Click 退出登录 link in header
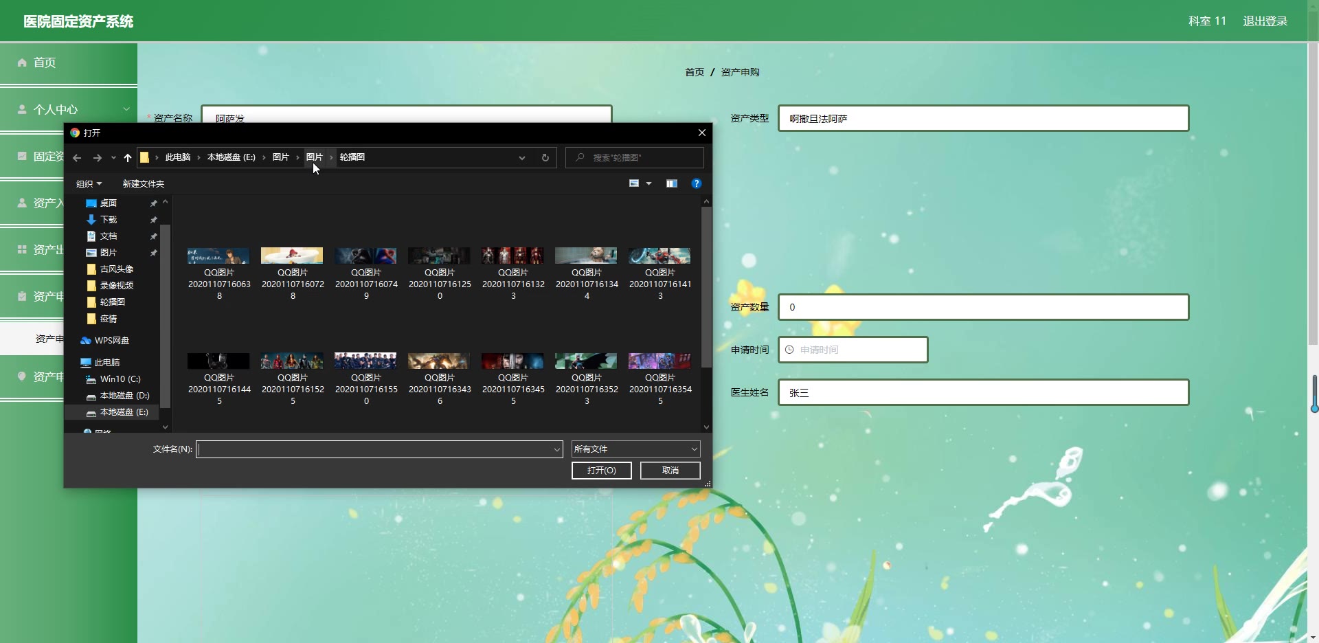This screenshot has height=643, width=1319. [1265, 21]
